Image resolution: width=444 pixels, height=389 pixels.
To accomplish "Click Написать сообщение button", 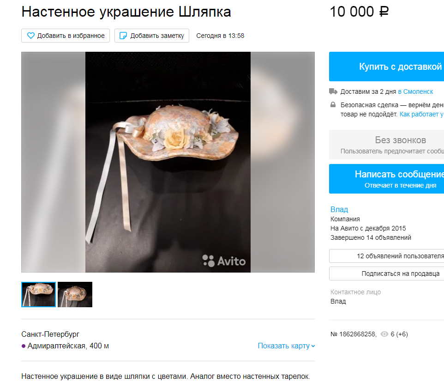I will pyautogui.click(x=386, y=179).
